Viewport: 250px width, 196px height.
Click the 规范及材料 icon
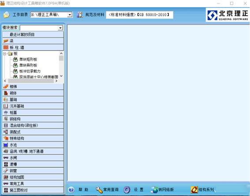coord(79,15)
